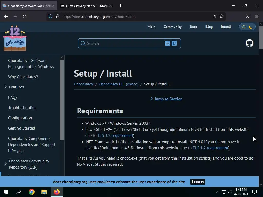
Task: Click the sidebar scrollbar thumb
Action: point(62,100)
